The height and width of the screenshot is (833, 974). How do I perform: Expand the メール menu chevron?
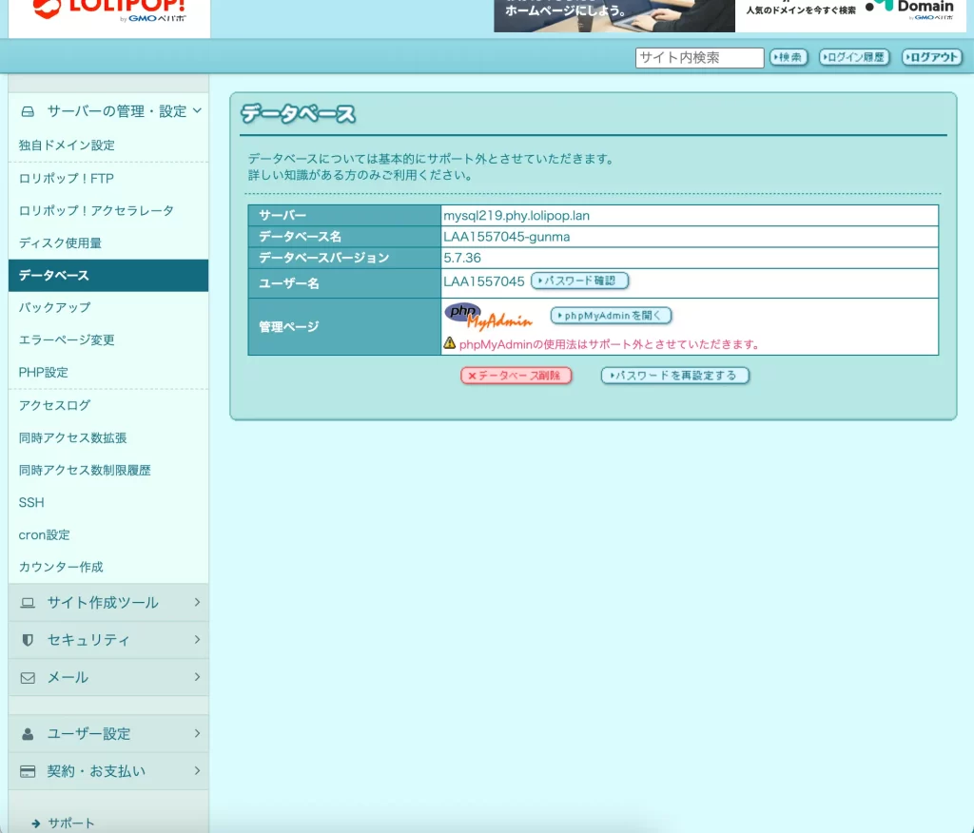197,677
